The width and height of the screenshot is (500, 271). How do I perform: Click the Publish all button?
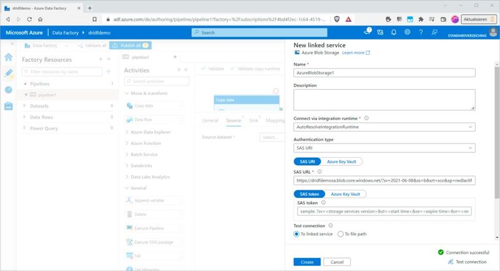[x=131, y=46]
